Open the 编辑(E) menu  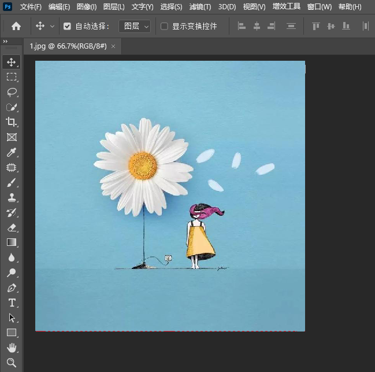tap(59, 7)
